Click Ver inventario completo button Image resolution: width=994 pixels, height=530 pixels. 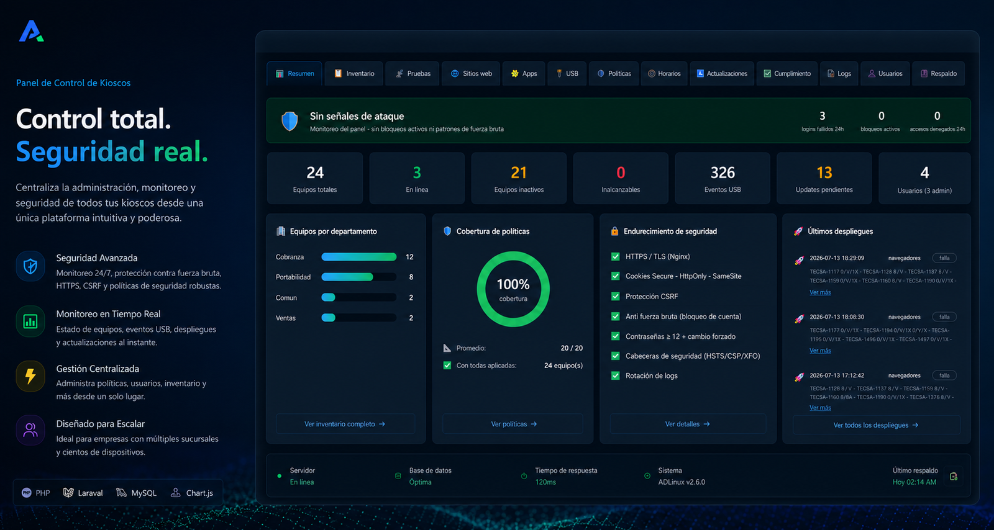tap(345, 424)
